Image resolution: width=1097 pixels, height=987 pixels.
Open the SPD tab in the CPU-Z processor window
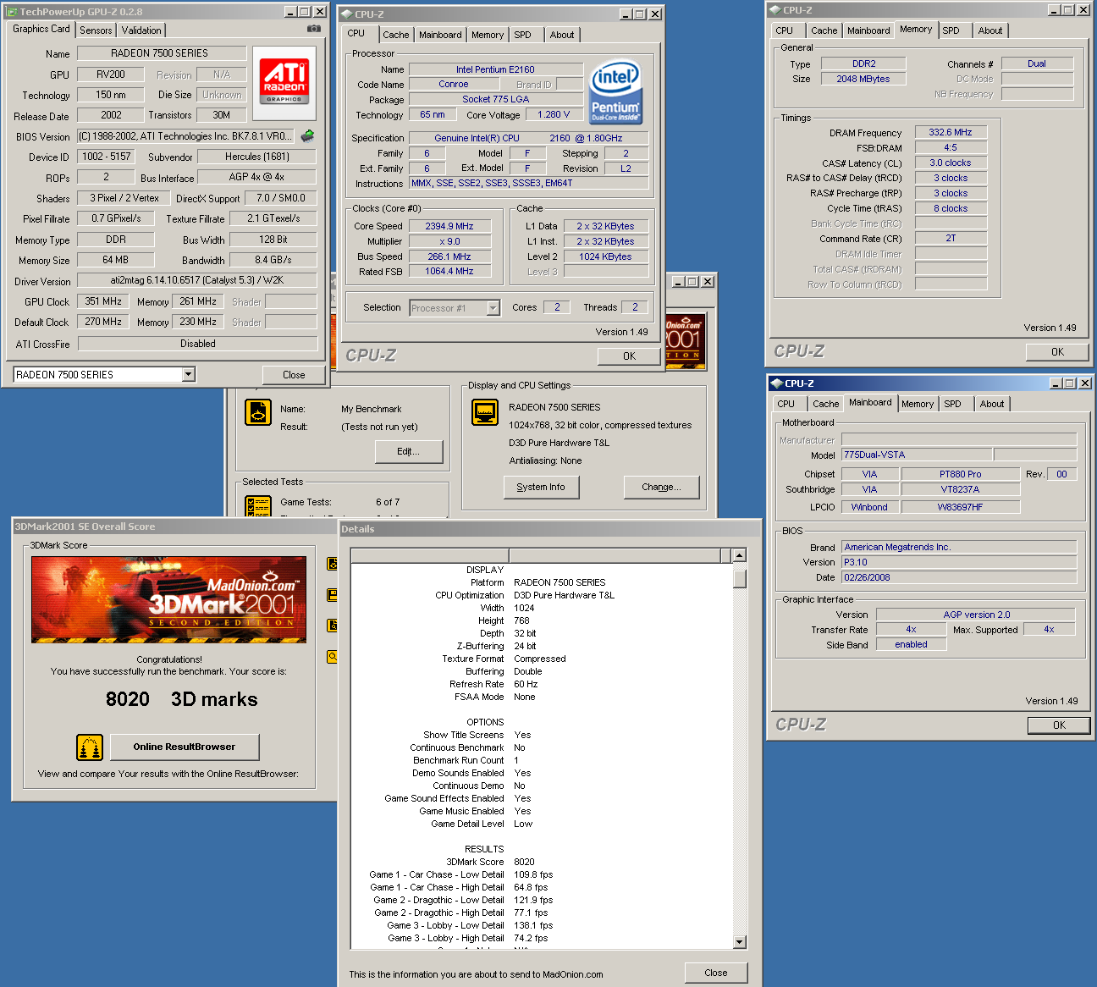point(523,35)
